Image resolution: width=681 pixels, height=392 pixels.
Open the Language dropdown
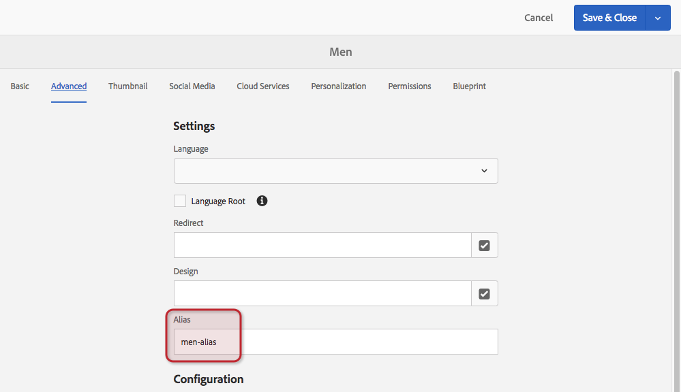click(x=335, y=171)
